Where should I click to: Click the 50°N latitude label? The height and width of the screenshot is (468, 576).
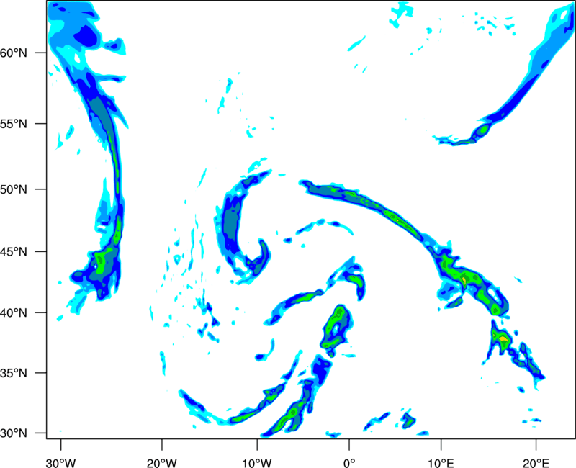[14, 189]
